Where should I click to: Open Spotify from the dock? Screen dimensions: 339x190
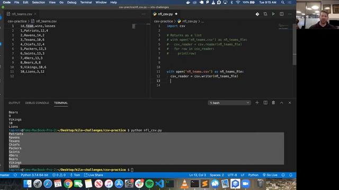[149, 184]
